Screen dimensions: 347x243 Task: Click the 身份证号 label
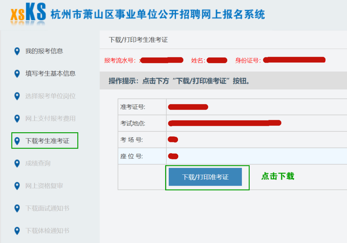pyautogui.click(x=248, y=60)
